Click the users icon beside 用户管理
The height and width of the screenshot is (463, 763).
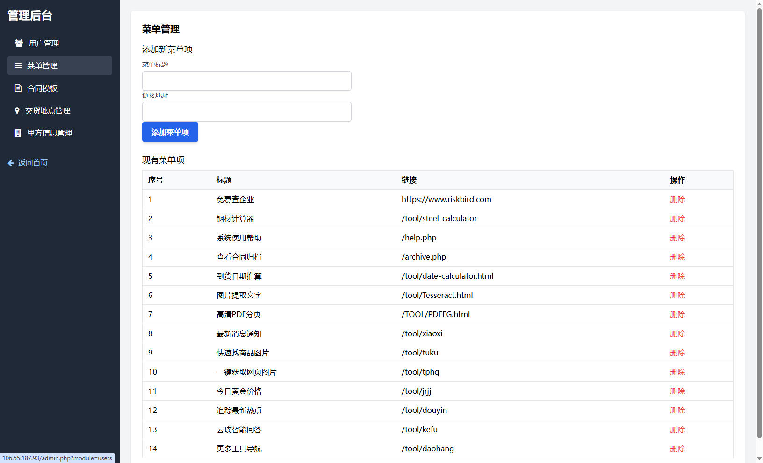tap(19, 43)
